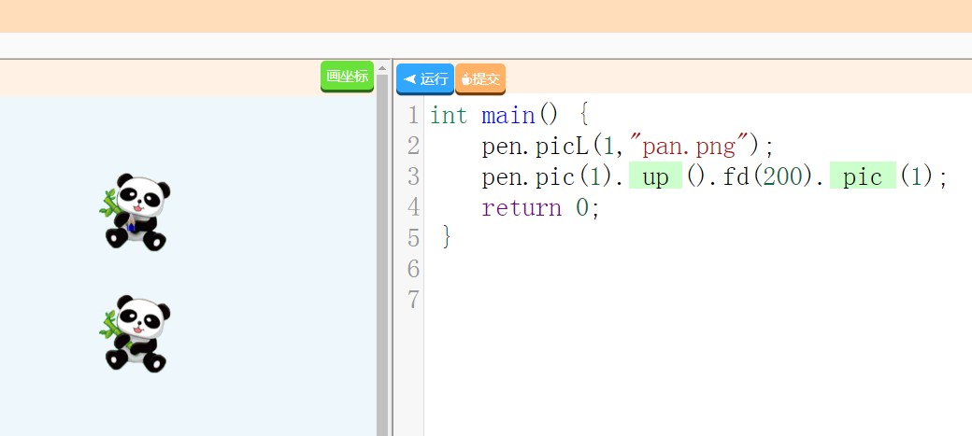The image size is (972, 436).
Task: Click the "return" keyword on line 4
Action: tap(522, 207)
